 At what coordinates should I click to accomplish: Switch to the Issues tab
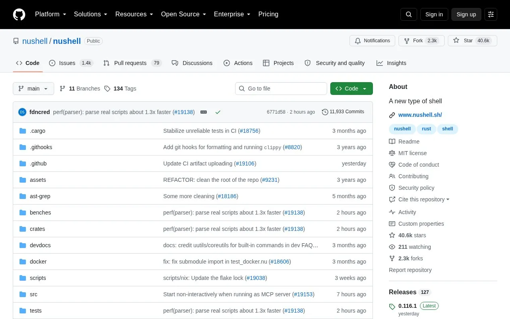point(71,63)
